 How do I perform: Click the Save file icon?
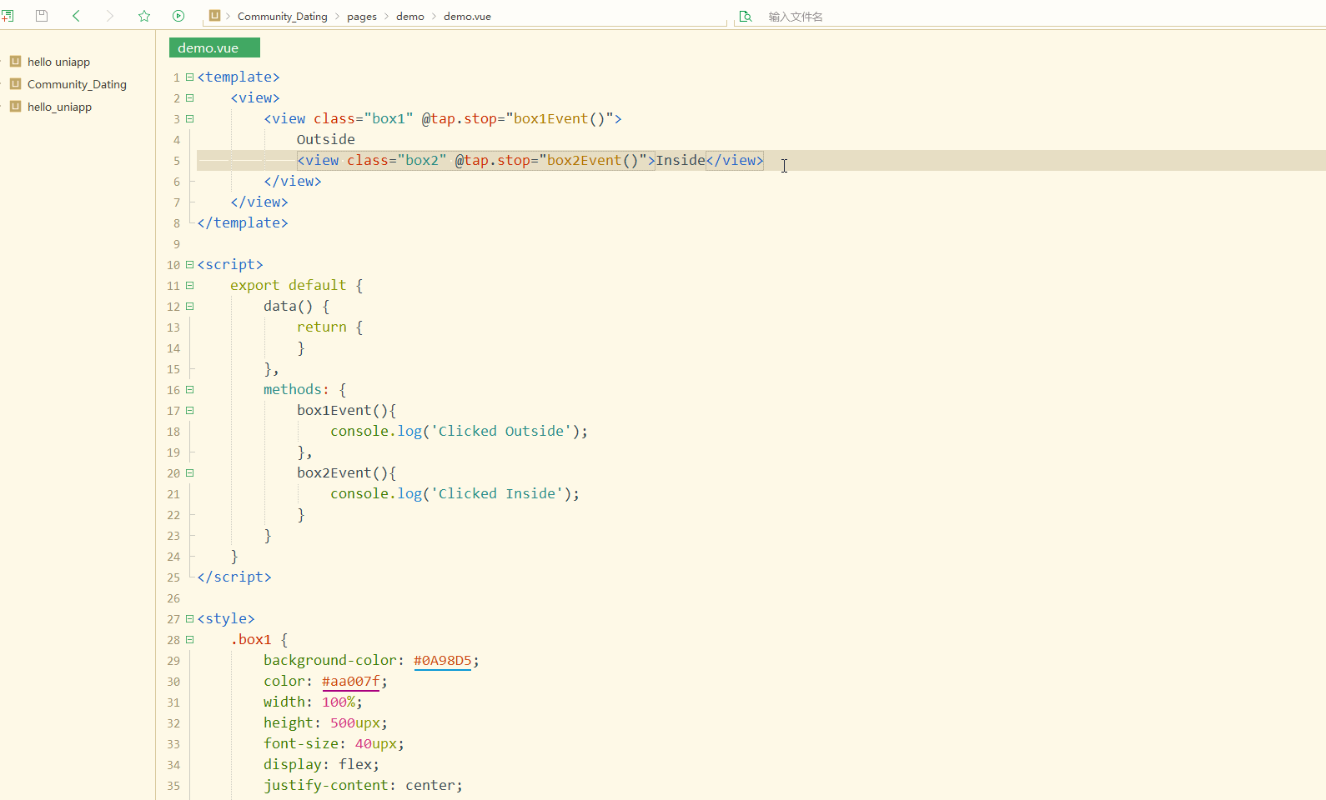click(x=42, y=16)
